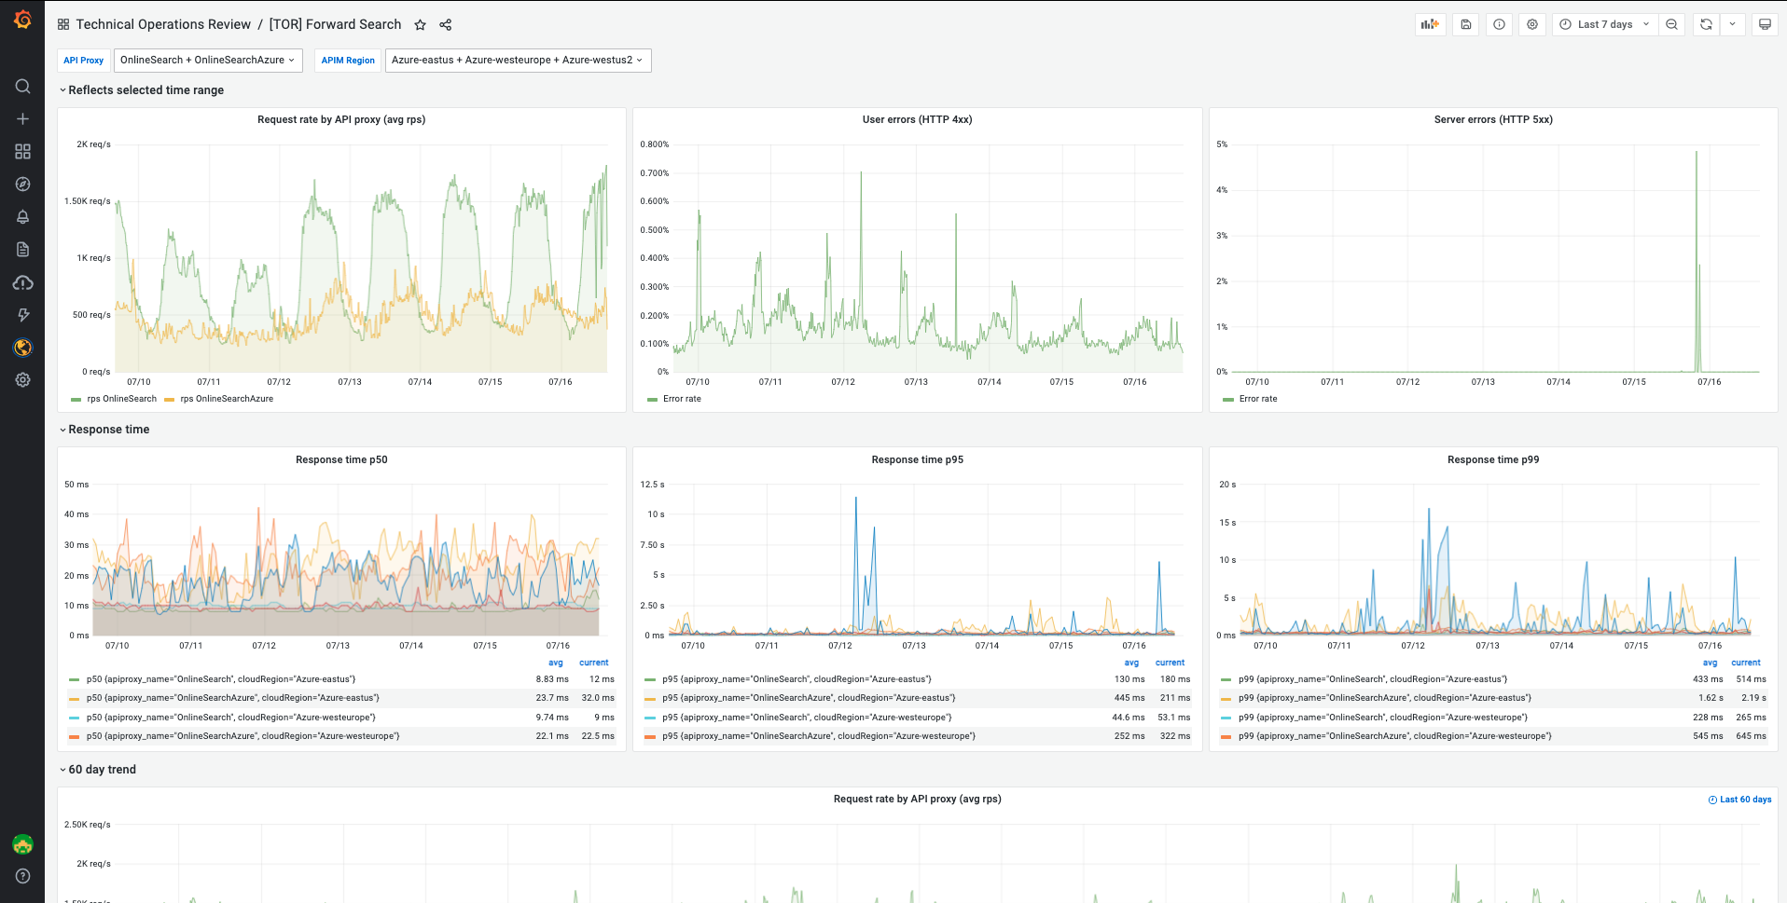The image size is (1787, 903).
Task: Collapse the Response time row
Action: pos(108,430)
